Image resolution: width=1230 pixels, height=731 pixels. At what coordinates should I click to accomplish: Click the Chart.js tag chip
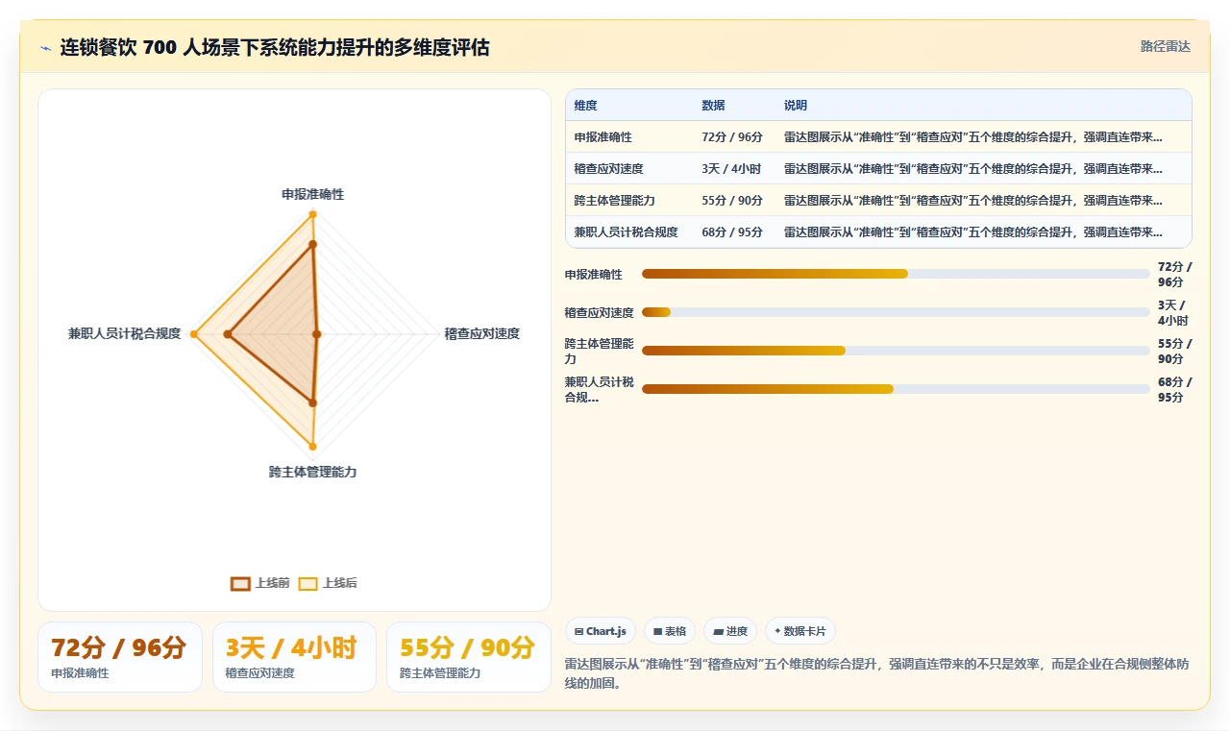click(x=601, y=631)
